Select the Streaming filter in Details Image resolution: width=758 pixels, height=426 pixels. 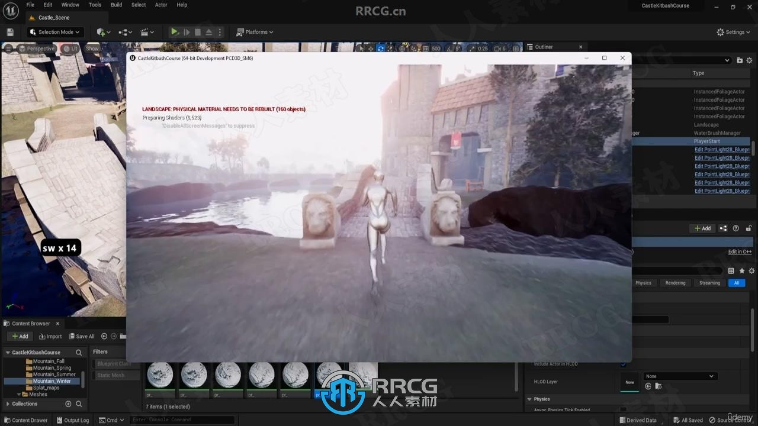click(709, 283)
